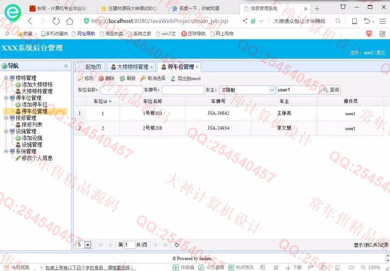Screen dimensions: 390x271
Task: Open 报修列表 in the navigation tree
Action: [x=32, y=125]
